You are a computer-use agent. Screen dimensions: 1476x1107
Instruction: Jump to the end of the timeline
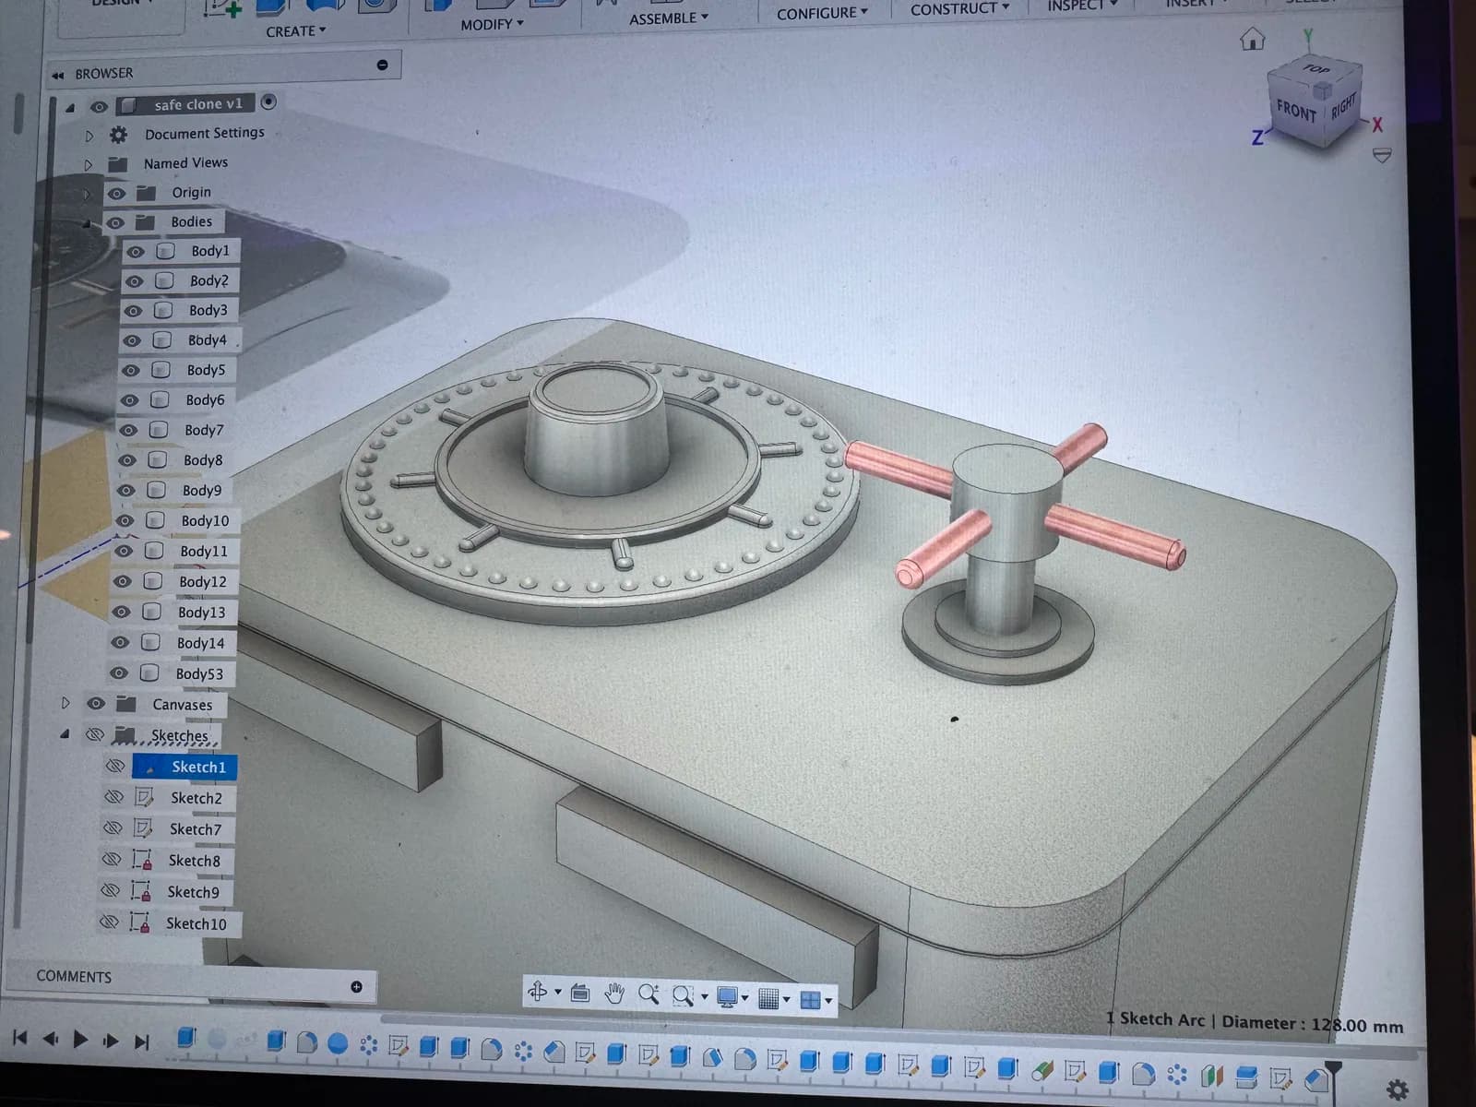pyautogui.click(x=141, y=1042)
